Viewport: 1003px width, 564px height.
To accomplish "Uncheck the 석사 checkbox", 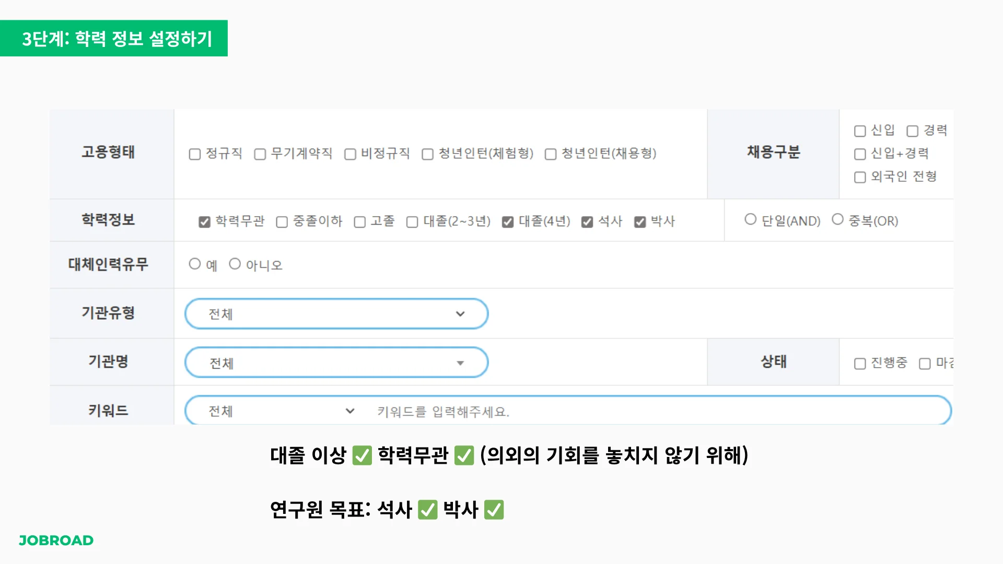I will [x=587, y=221].
